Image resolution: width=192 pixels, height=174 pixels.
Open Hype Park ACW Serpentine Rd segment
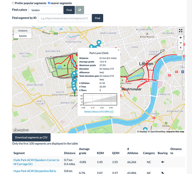coord(35,171)
